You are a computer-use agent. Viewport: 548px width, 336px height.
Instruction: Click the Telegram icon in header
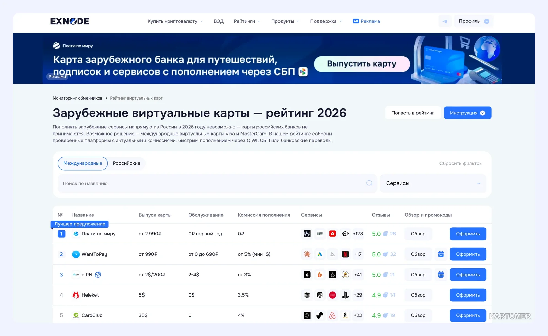click(x=445, y=21)
